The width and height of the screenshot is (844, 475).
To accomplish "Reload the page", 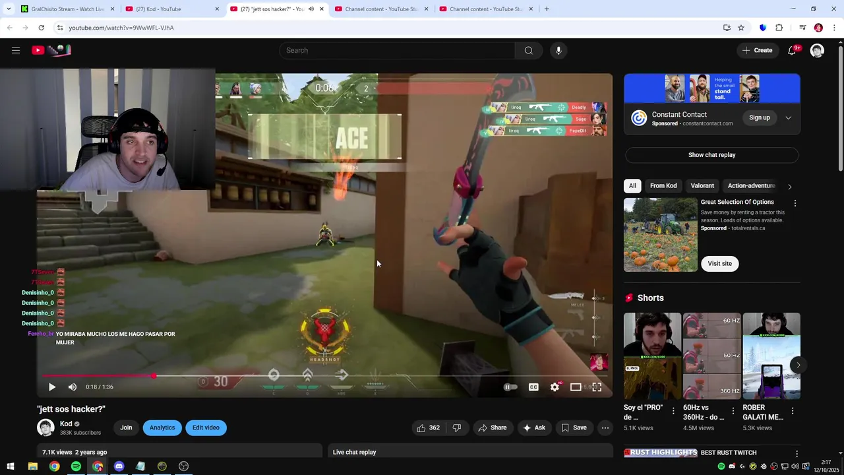I will [41, 28].
